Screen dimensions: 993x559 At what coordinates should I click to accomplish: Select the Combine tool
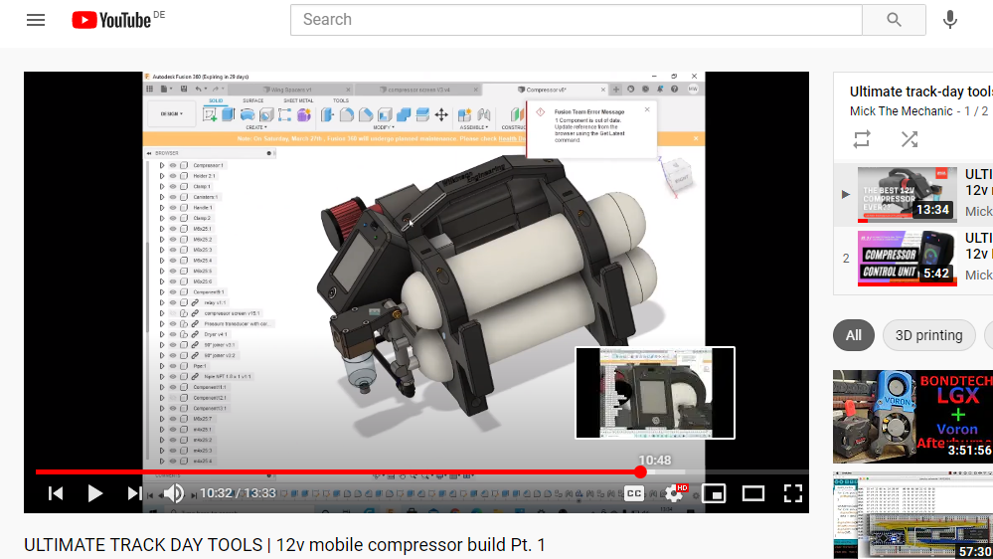[404, 114]
